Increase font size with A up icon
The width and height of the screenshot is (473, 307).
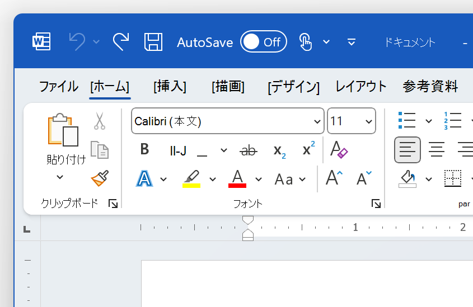(334, 178)
